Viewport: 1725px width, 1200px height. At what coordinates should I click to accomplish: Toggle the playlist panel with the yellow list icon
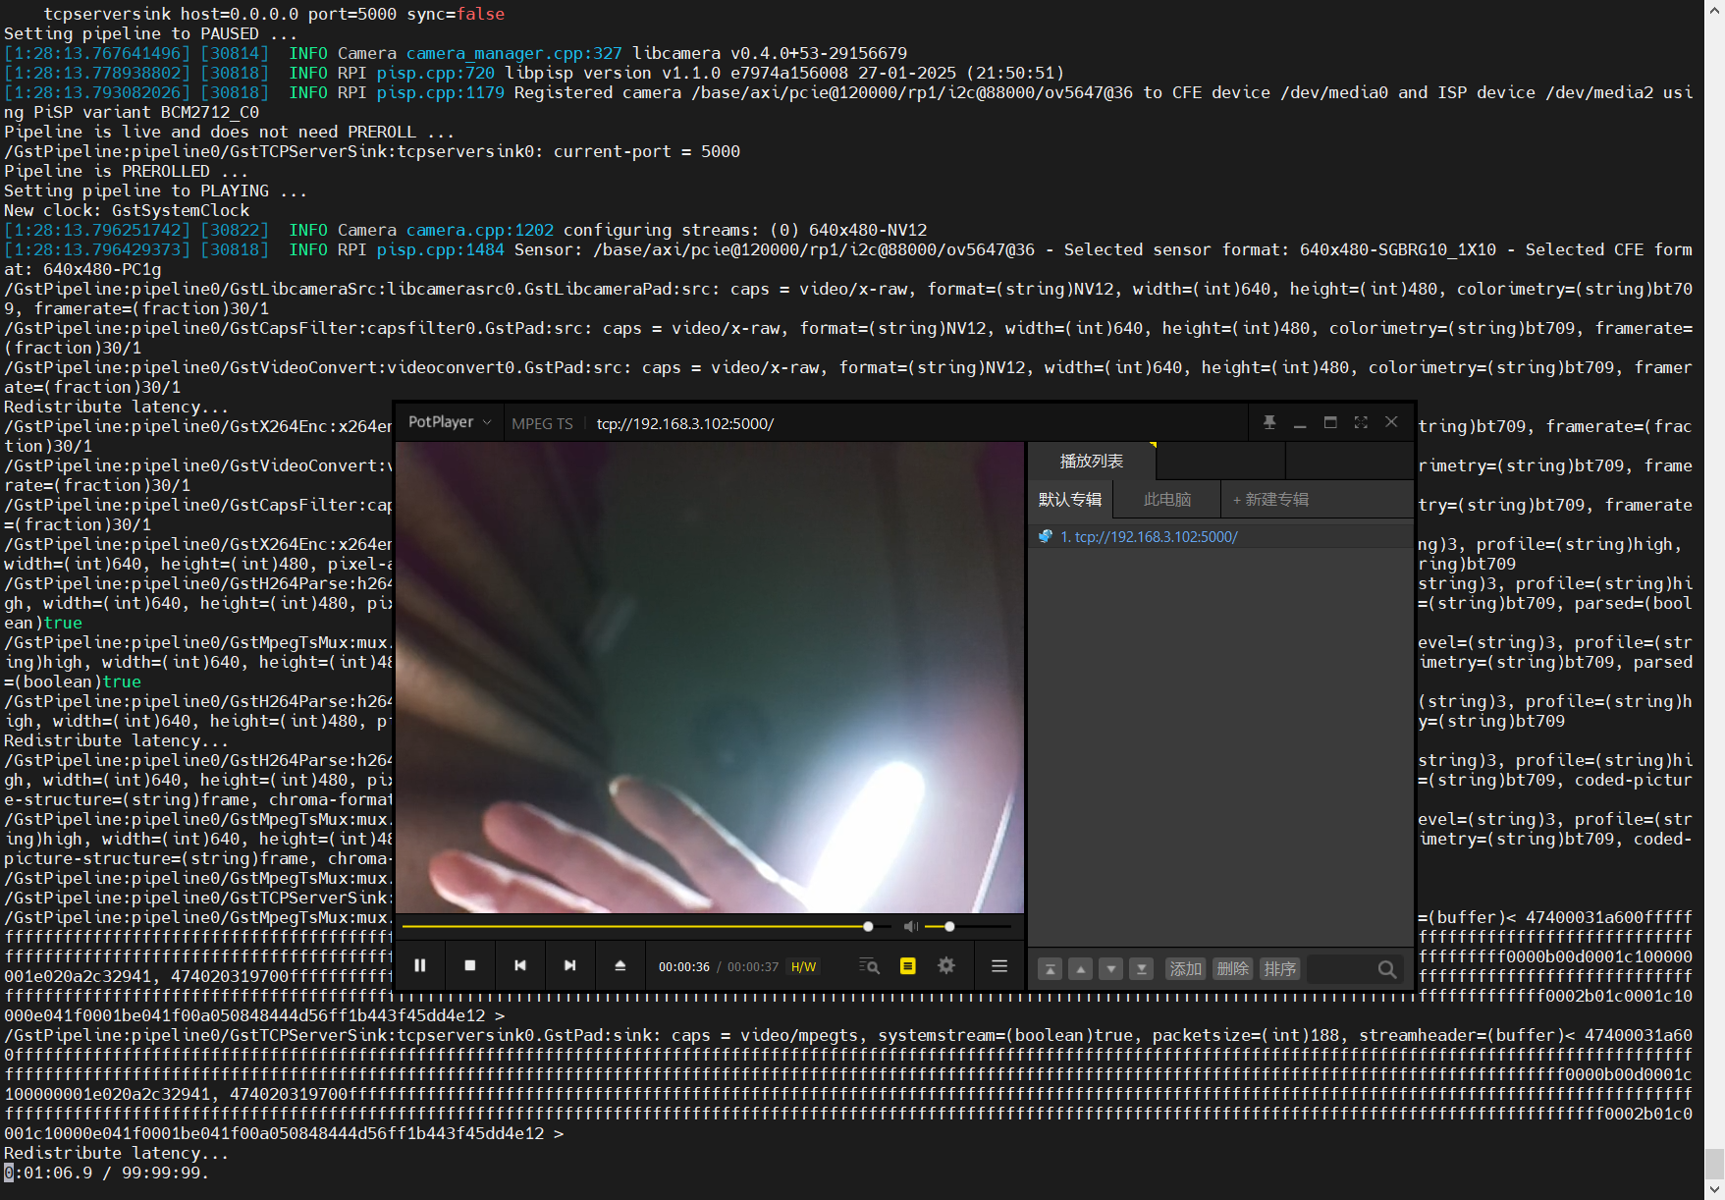click(x=908, y=966)
